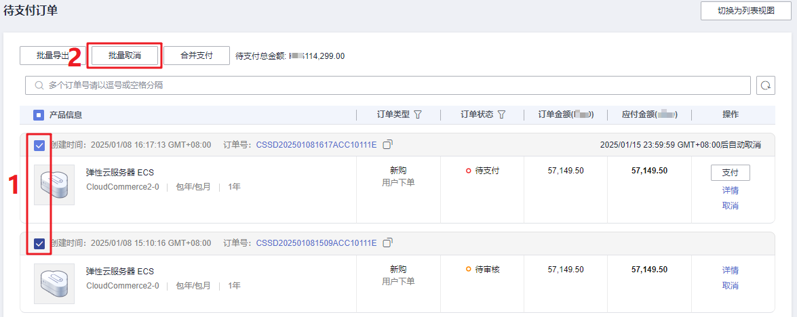Click the 批量取消 button
Screen dimensions: 797x317
coord(125,56)
